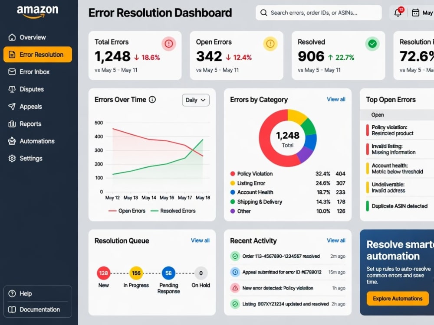
Task: Open the Order 113-4567890-1234567 resolved entry
Action: tap(288, 256)
